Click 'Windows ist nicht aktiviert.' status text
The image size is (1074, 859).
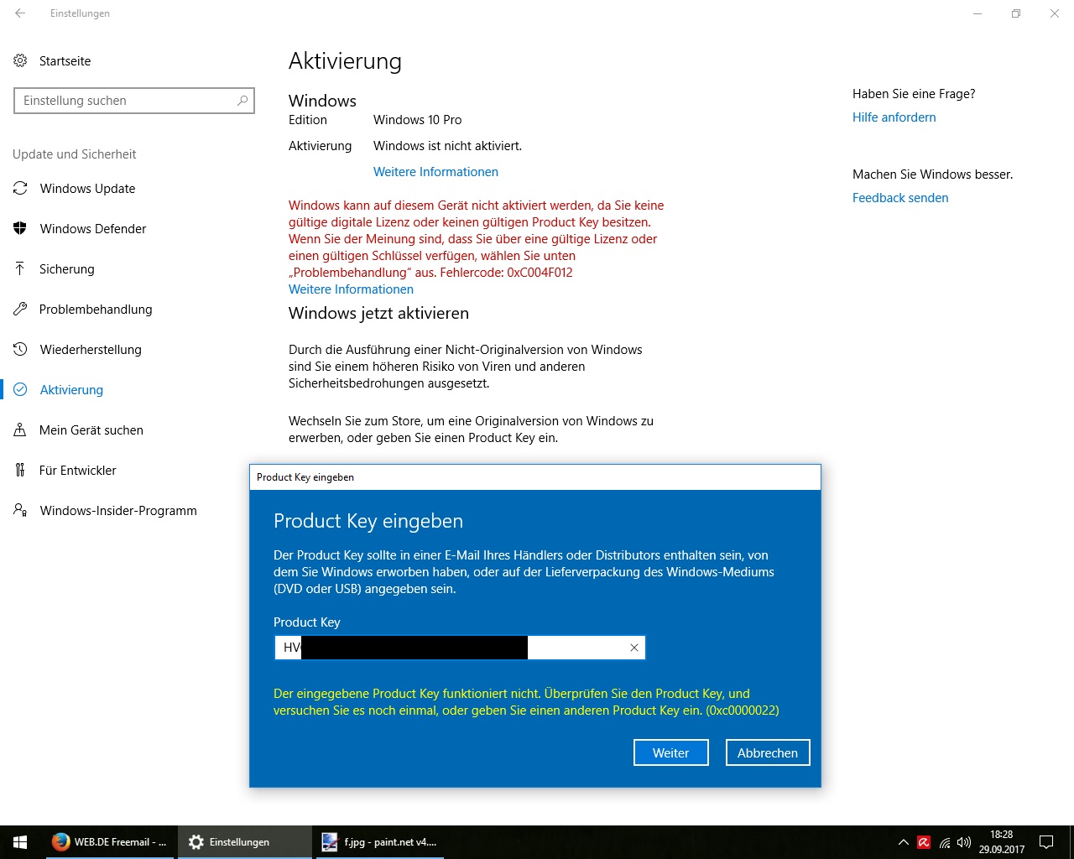pyautogui.click(x=447, y=146)
